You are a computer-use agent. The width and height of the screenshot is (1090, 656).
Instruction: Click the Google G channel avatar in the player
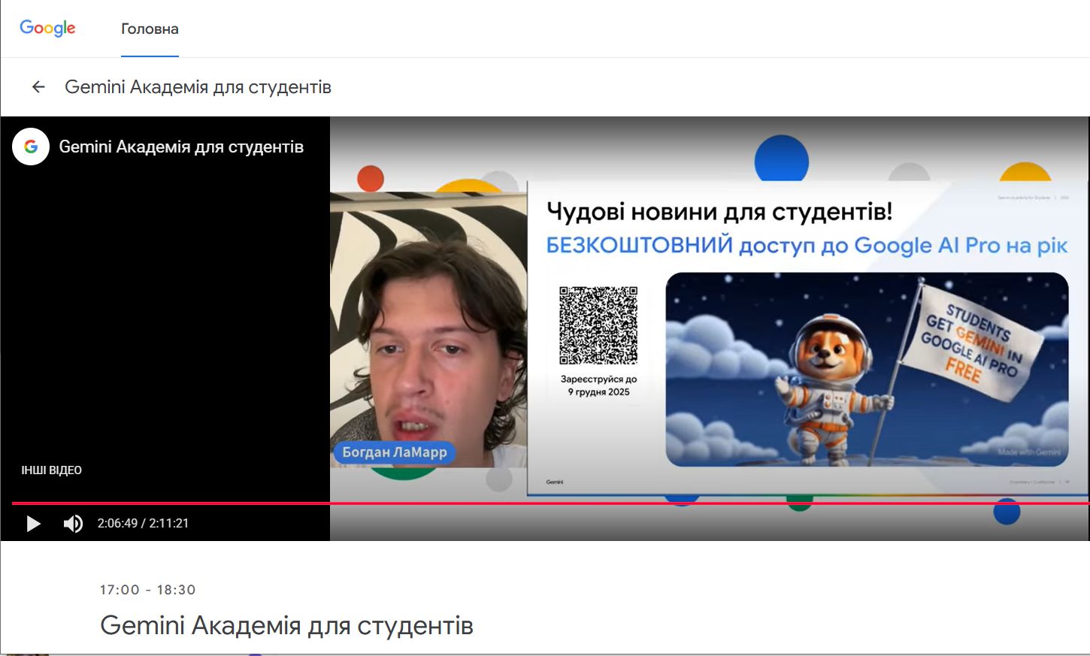[x=31, y=147]
